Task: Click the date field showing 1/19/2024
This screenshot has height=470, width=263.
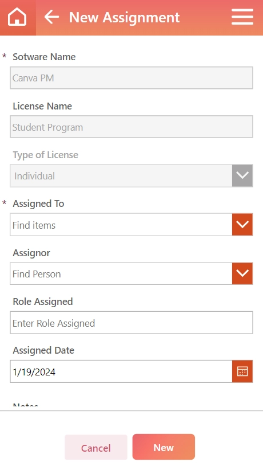Action: [121, 371]
